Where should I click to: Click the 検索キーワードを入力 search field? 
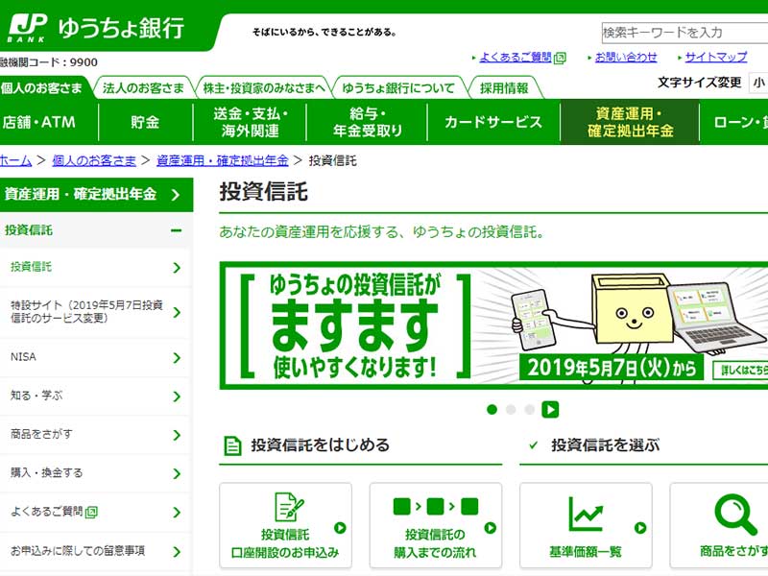(684, 33)
